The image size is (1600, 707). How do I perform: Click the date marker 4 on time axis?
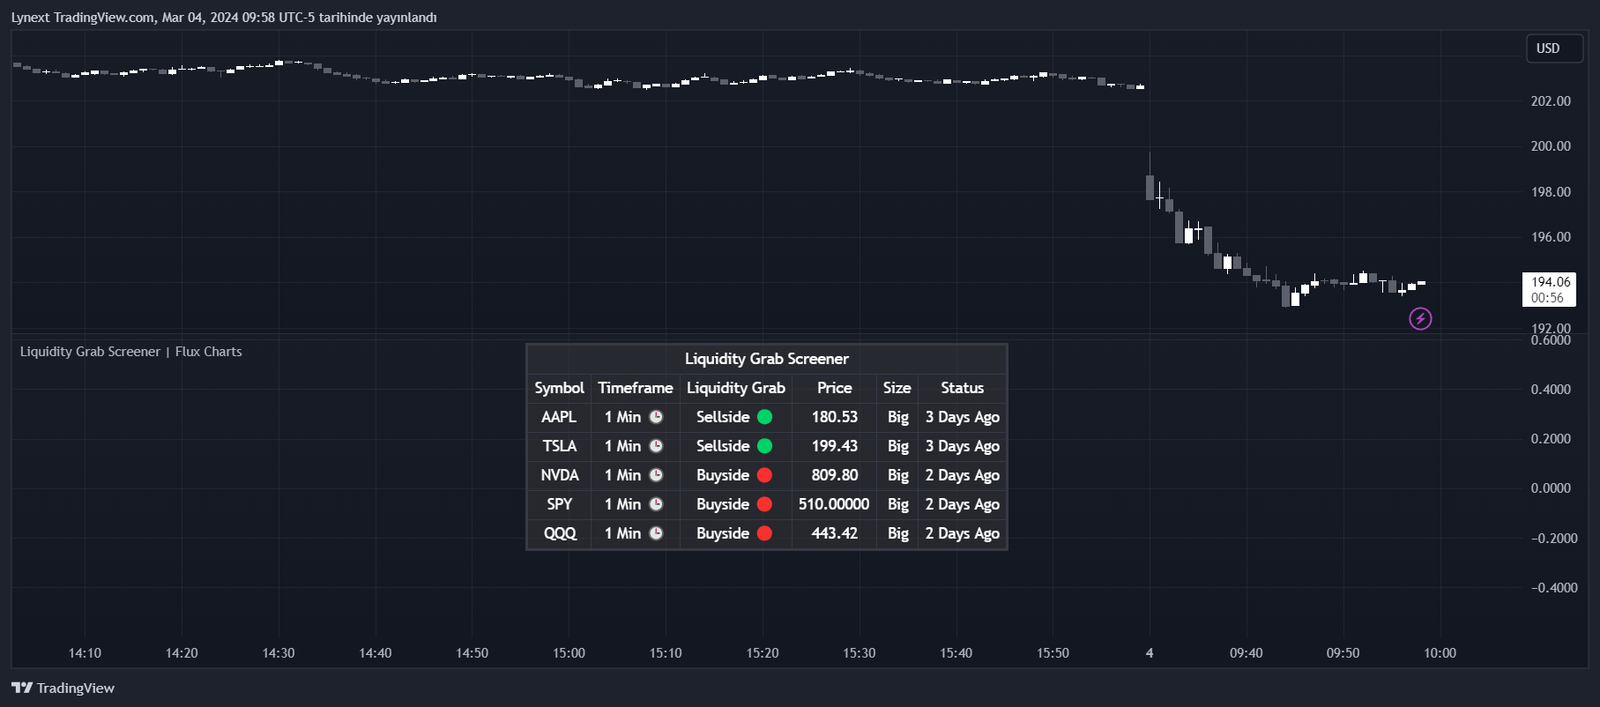coord(1150,653)
